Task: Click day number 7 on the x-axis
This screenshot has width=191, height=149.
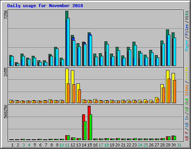Action: pos(46,145)
